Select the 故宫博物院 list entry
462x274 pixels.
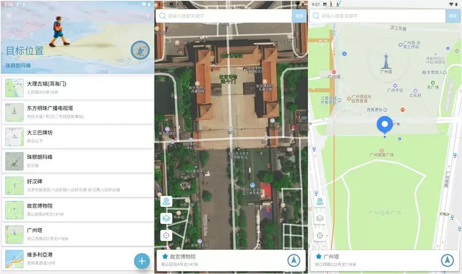coord(77,210)
